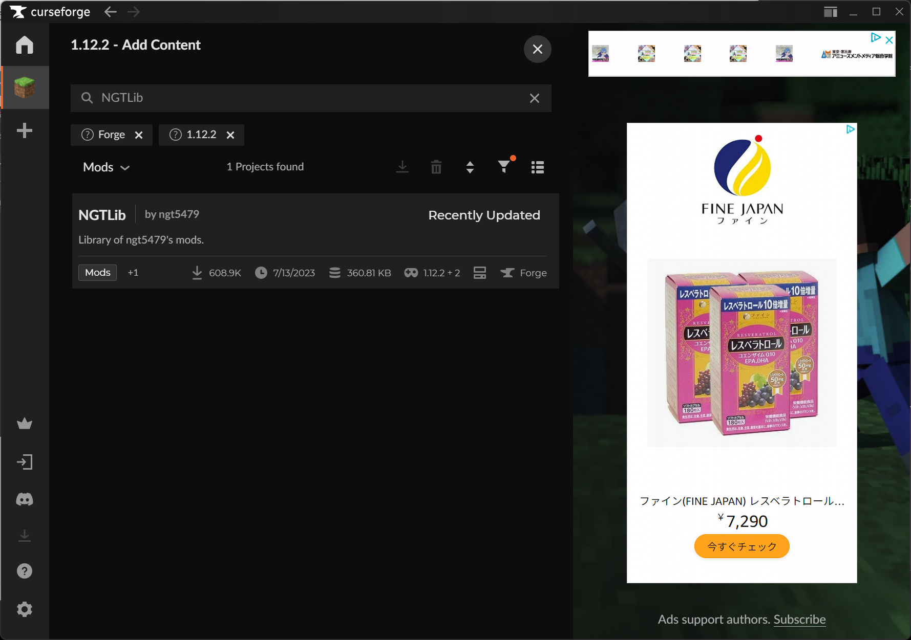Open the filter funnel options
The width and height of the screenshot is (911, 640).
point(504,166)
